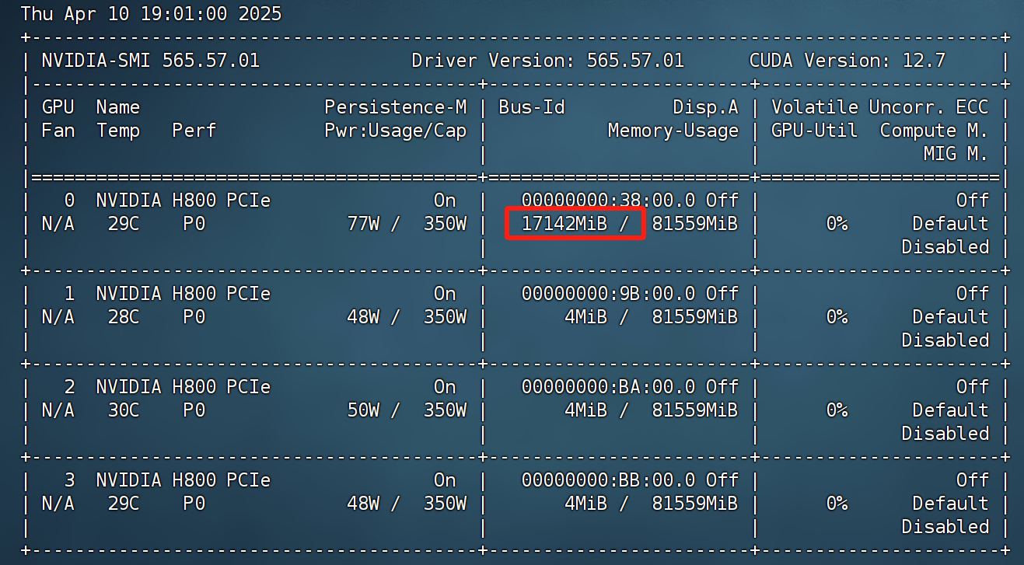
Task: Select the 28C temperature value
Action: click(x=124, y=317)
